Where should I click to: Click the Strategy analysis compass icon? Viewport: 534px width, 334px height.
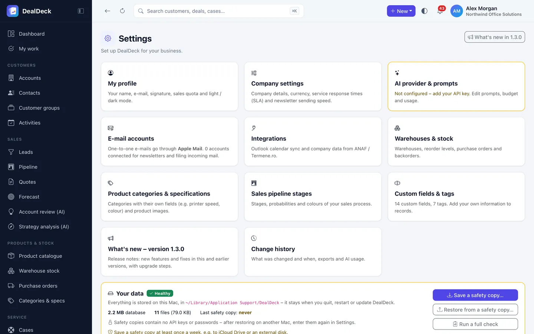[11, 227]
